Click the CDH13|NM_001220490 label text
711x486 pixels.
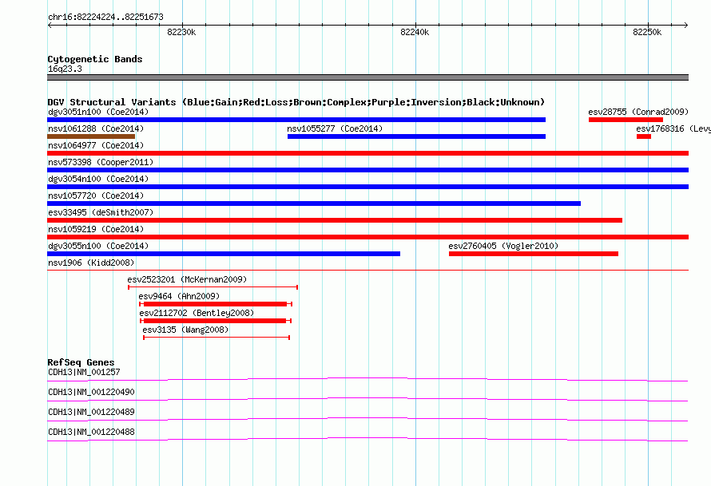tap(91, 393)
